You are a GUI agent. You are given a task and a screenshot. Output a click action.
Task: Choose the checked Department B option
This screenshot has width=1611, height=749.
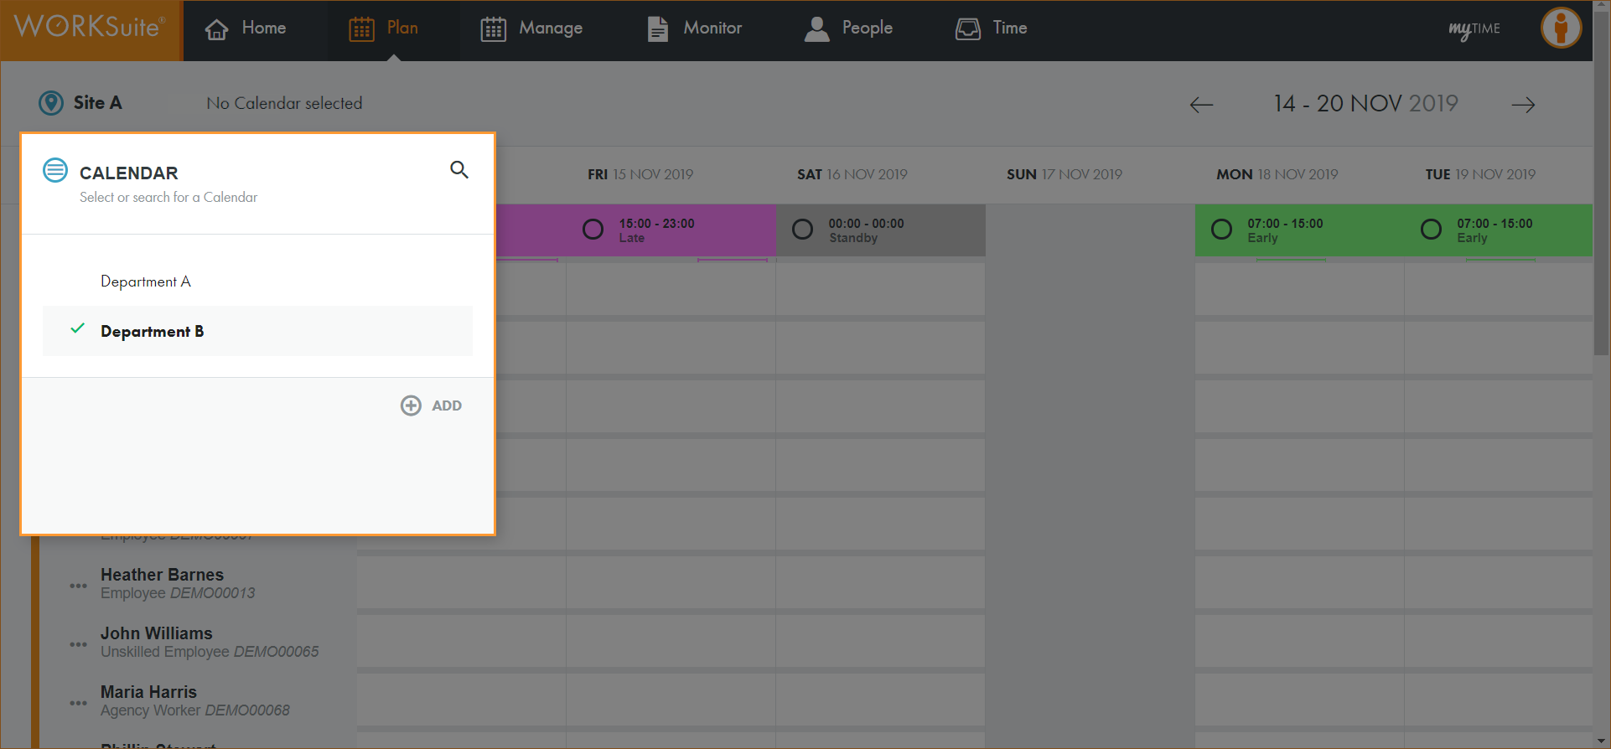point(152,332)
